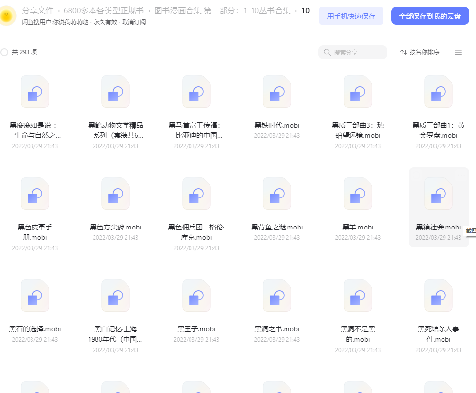Select file name 黑色方尖碑.mobi

[x=116, y=227]
